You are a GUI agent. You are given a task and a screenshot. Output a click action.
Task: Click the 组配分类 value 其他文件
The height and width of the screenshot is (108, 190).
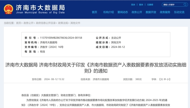tap(116, 42)
